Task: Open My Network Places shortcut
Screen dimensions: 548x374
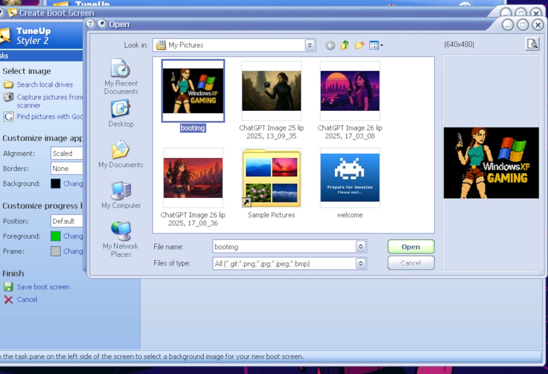Action: (x=120, y=239)
